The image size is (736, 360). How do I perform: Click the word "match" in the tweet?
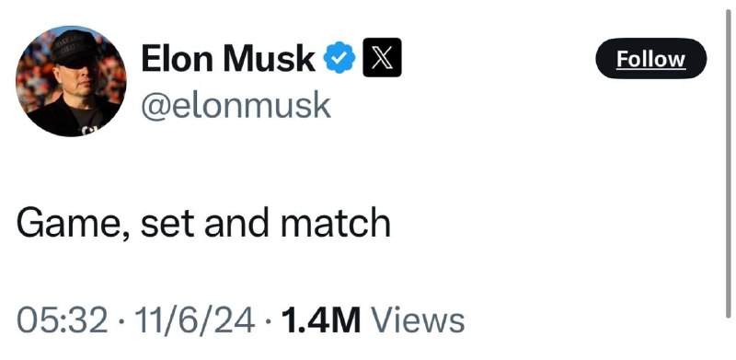point(336,223)
